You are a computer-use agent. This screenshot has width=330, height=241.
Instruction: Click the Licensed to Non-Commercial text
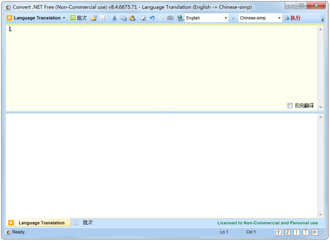tap(267, 223)
